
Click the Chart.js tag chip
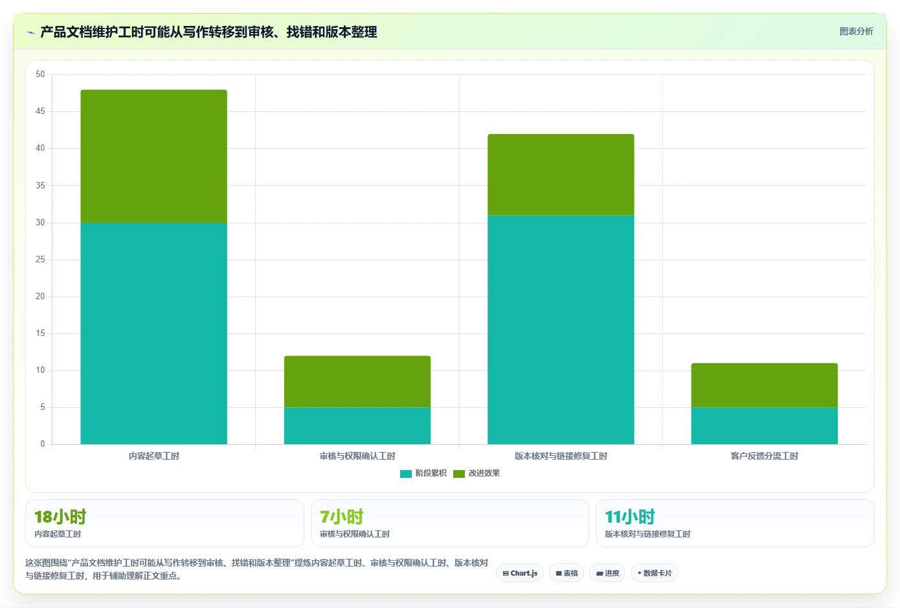tap(520, 573)
